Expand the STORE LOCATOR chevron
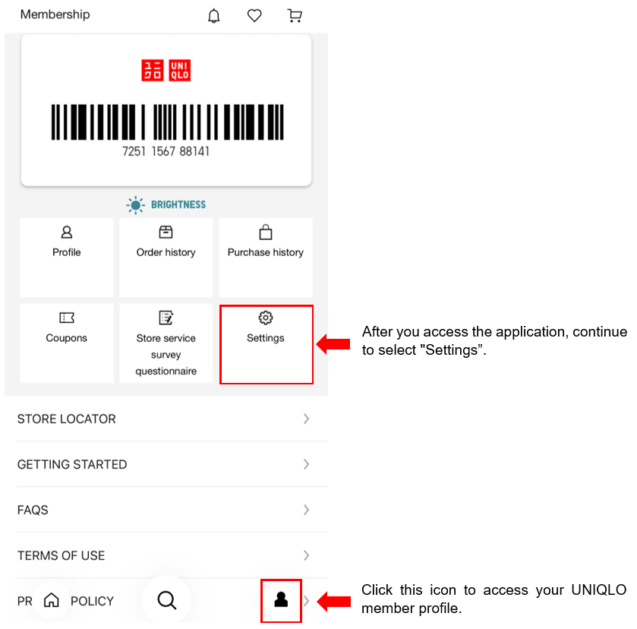Image resolution: width=637 pixels, height=629 pixels. coord(306,419)
